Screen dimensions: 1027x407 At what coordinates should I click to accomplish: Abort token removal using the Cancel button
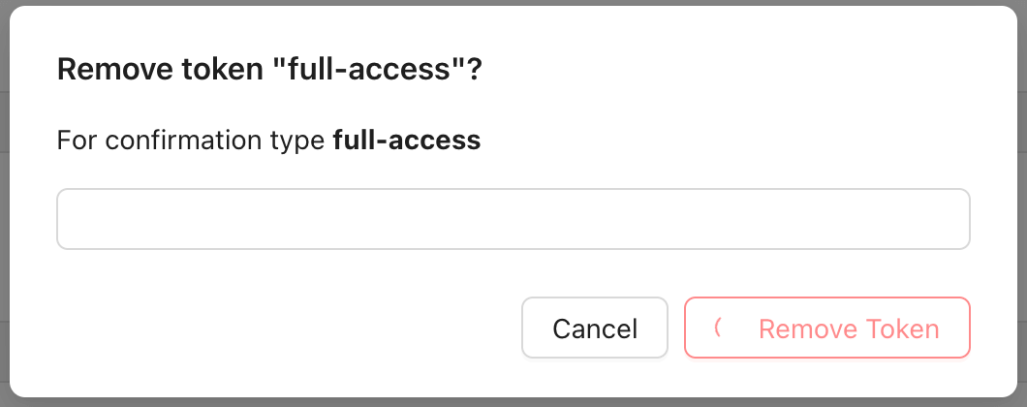coord(595,329)
